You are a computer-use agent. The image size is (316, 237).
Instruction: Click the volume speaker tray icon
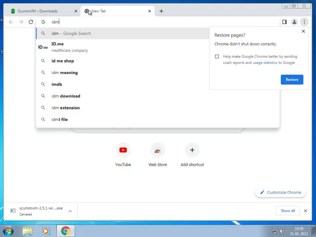(282, 231)
